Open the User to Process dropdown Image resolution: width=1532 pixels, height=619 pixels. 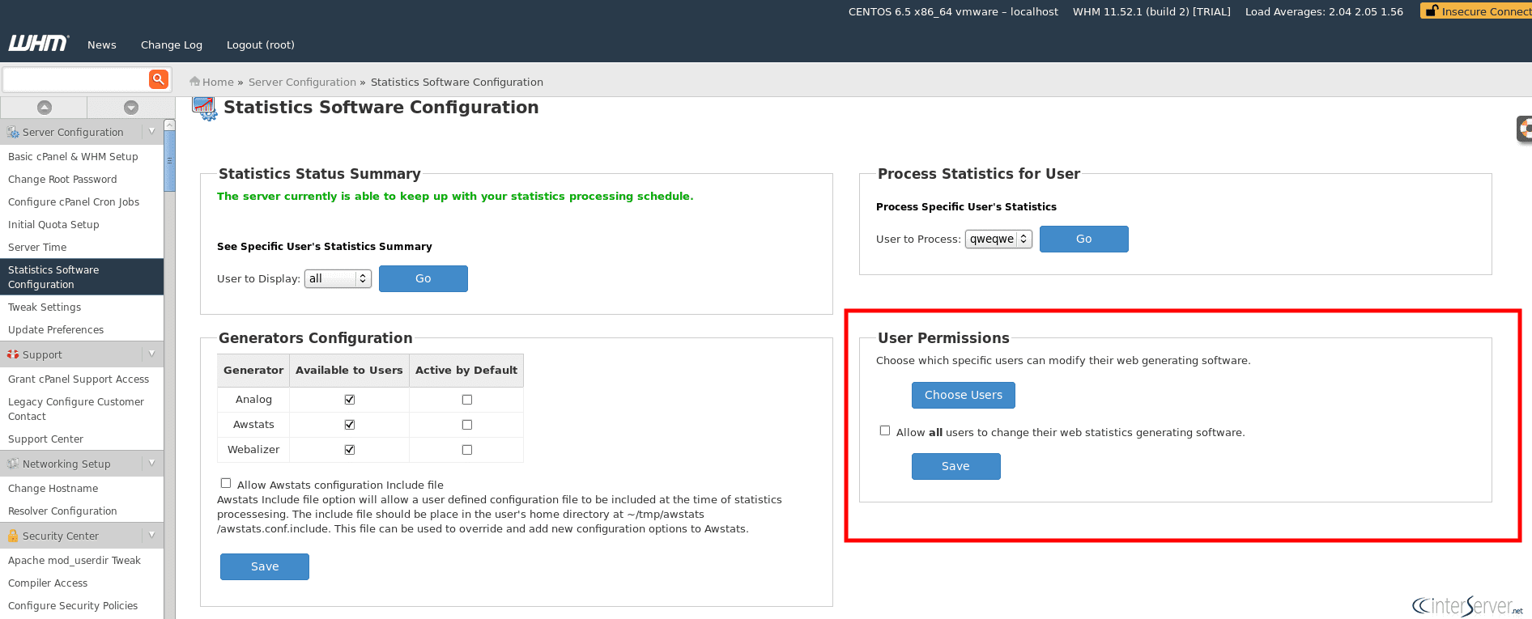pyautogui.click(x=998, y=239)
